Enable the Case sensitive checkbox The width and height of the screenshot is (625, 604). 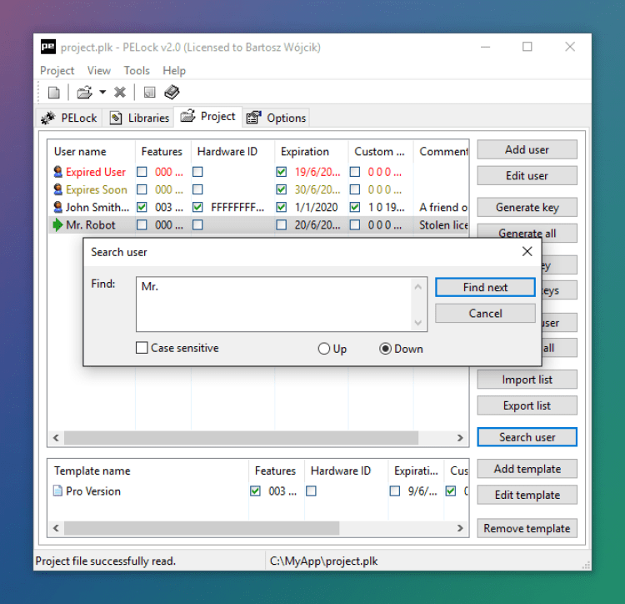point(142,348)
